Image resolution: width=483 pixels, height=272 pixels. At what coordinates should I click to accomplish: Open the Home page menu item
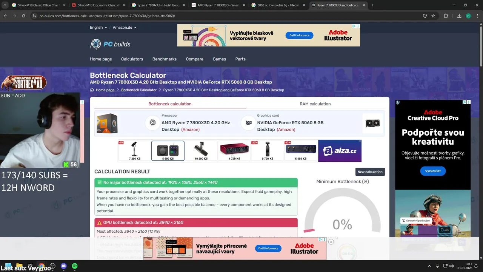click(x=101, y=59)
